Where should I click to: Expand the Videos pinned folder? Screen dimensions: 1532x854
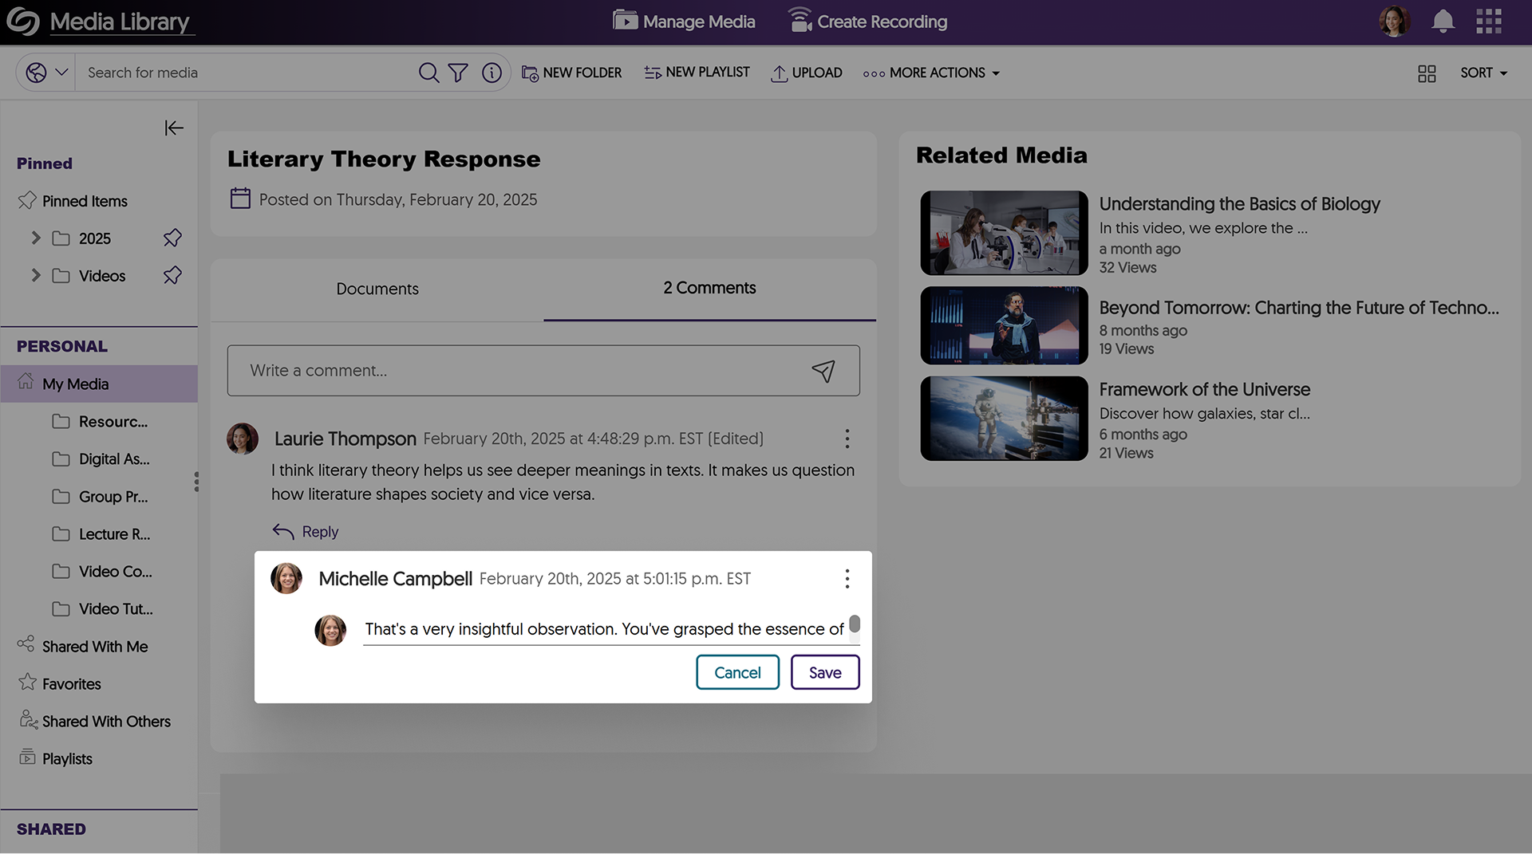(x=36, y=276)
